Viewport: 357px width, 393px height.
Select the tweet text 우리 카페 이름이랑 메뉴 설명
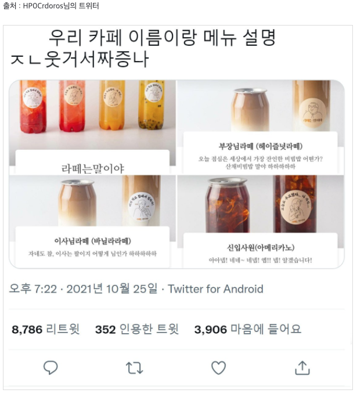tap(162, 38)
